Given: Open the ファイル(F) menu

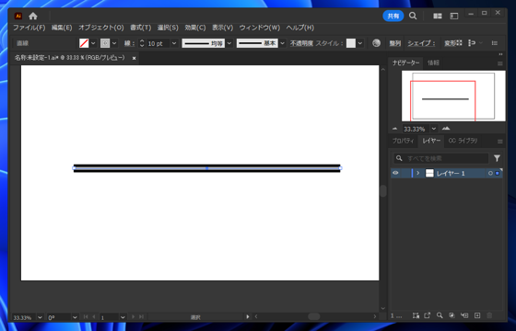Looking at the screenshot, I should 29,28.
